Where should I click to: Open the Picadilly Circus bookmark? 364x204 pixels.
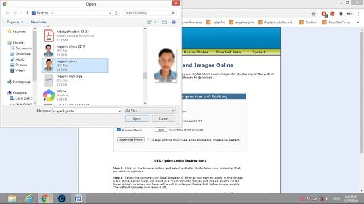336,22
